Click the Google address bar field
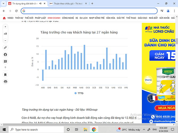 pos(89,11)
